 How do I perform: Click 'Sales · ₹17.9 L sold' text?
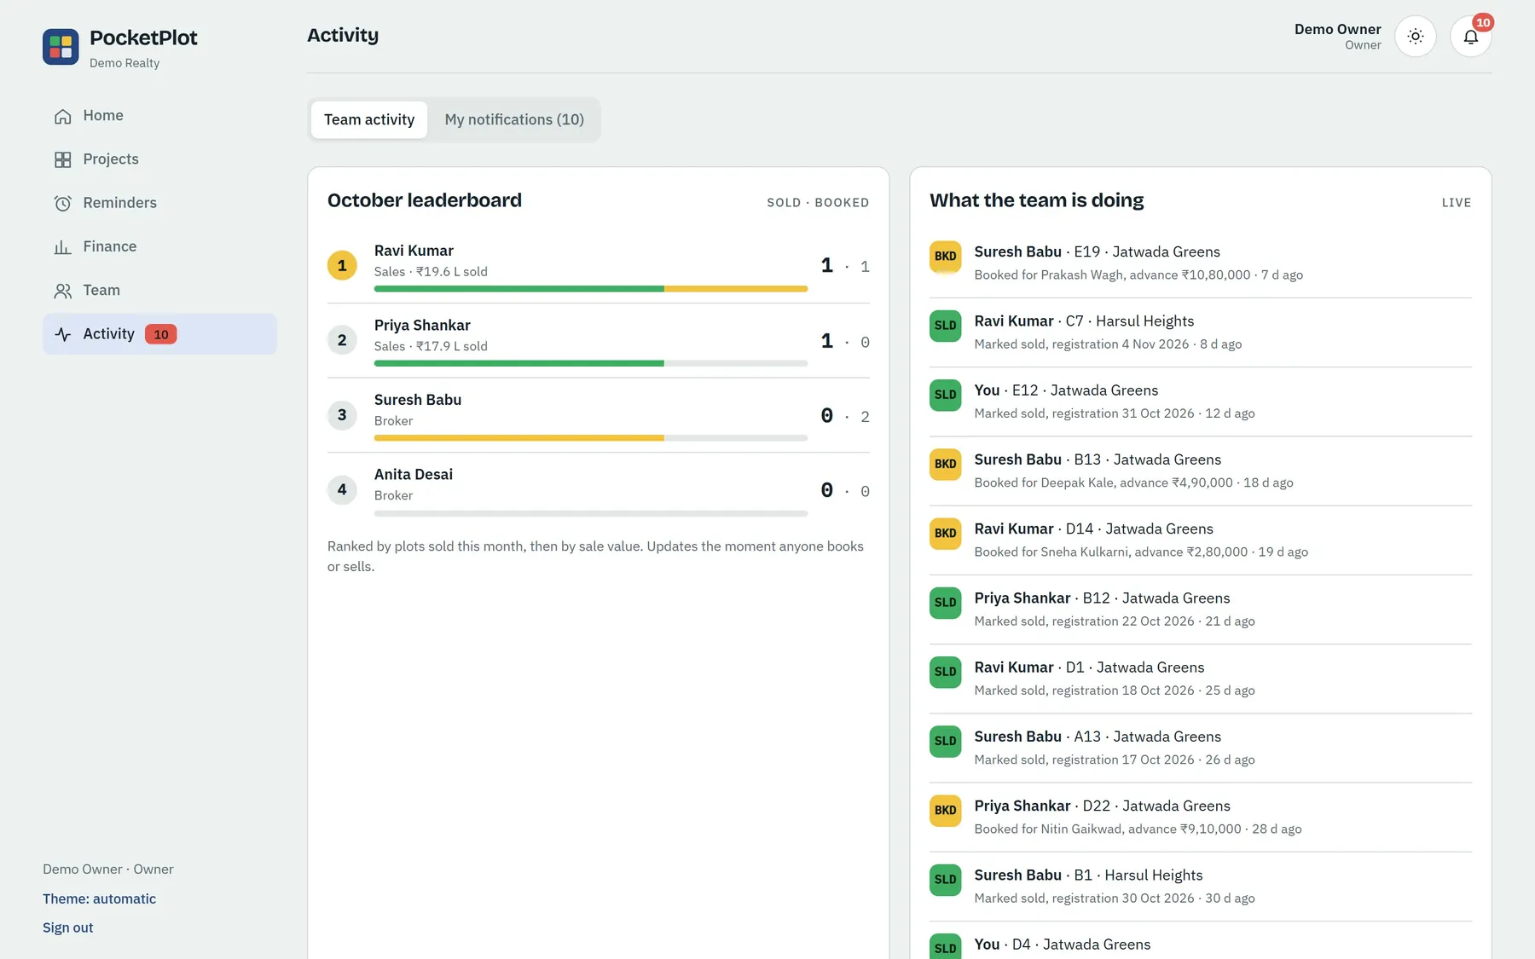pos(431,346)
